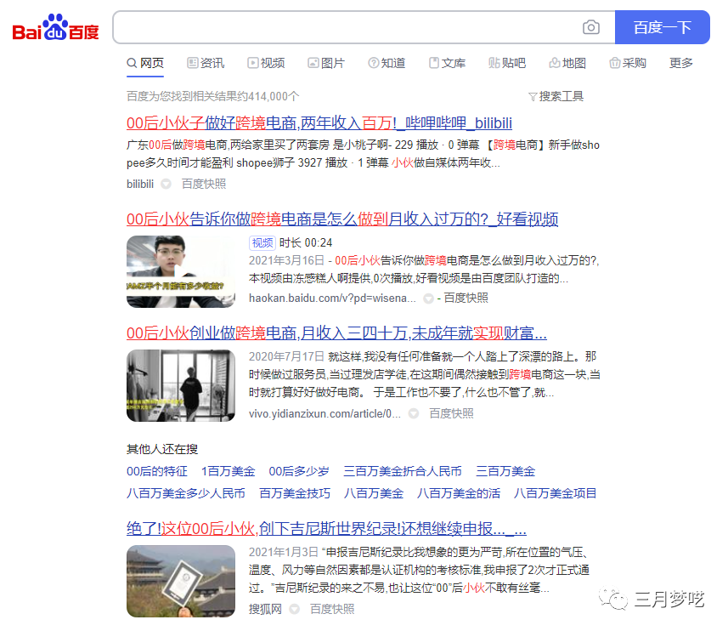Search related term 百万美金技巧
The width and height of the screenshot is (728, 631).
point(295,493)
